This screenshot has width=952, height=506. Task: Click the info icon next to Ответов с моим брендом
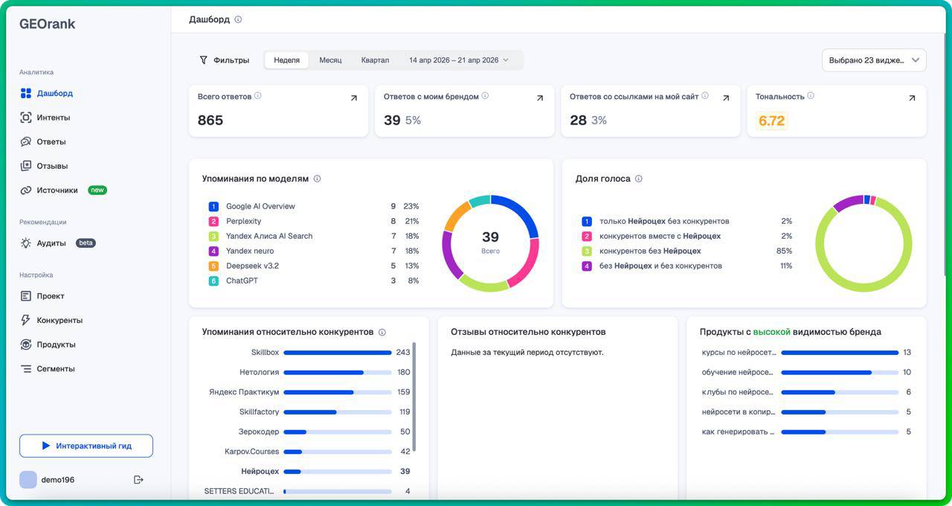[x=485, y=96]
